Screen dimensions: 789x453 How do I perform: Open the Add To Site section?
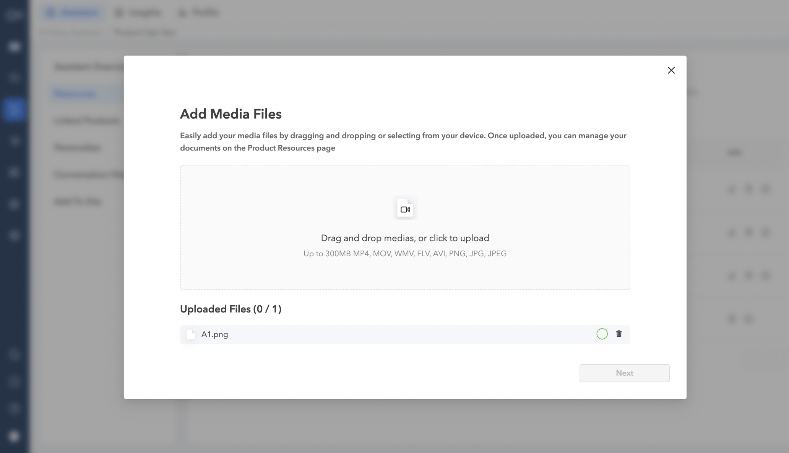tap(78, 202)
